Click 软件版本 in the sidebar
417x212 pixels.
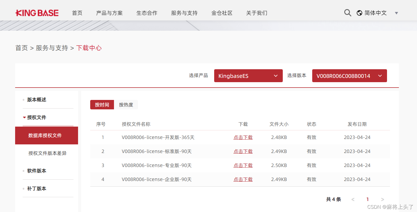click(x=36, y=171)
